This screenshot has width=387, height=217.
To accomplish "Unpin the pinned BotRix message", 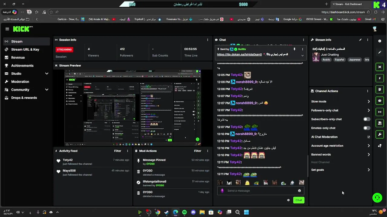I will (x=294, y=49).
